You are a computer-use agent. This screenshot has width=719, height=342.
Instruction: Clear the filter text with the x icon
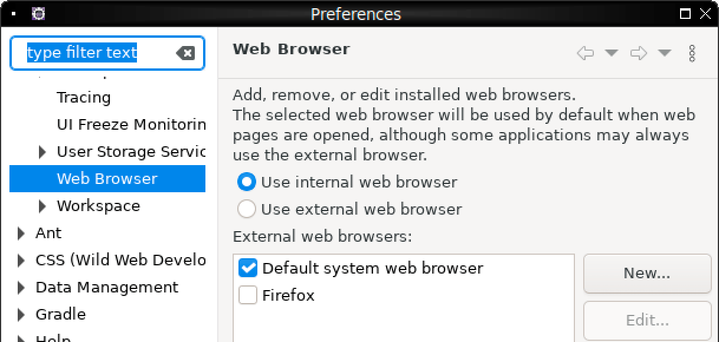pyautogui.click(x=187, y=53)
